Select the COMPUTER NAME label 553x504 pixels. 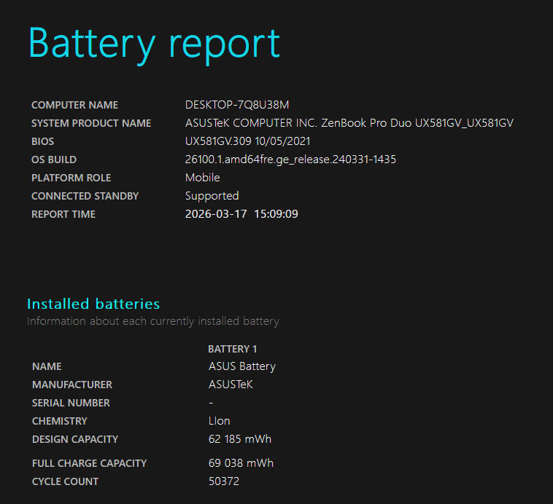(x=74, y=105)
